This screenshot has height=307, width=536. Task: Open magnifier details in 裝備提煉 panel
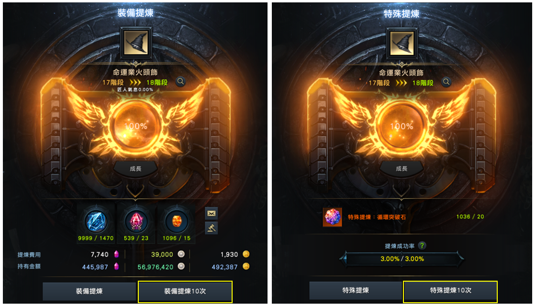[x=180, y=82]
